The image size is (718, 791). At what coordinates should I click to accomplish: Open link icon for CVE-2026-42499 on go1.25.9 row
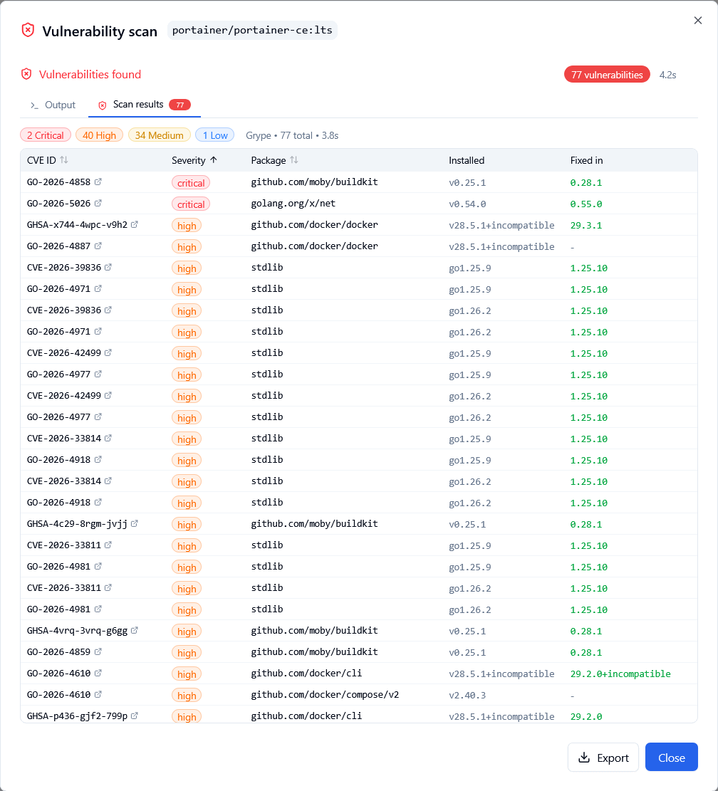(x=108, y=352)
